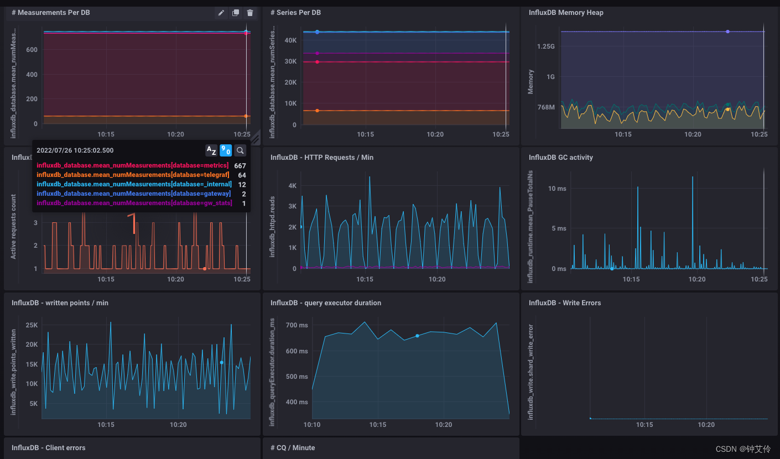Clone the Measurements Per DB cell
This screenshot has width=780, height=459.
click(x=236, y=13)
